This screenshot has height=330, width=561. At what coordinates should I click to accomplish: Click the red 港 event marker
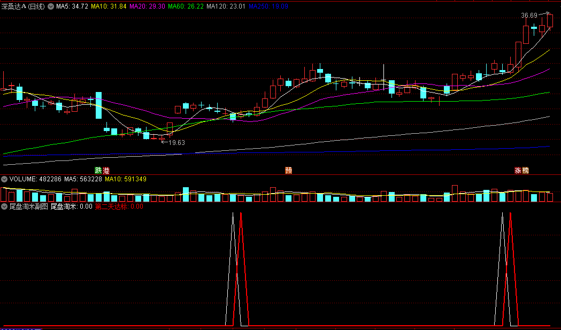106,171
